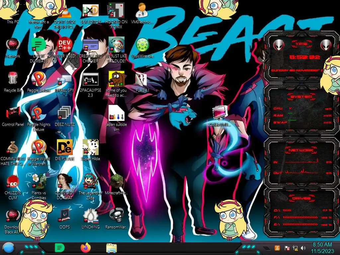The width and height of the screenshot is (340, 255).
Task: Open the volume speaker tray icon
Action: pos(303,248)
